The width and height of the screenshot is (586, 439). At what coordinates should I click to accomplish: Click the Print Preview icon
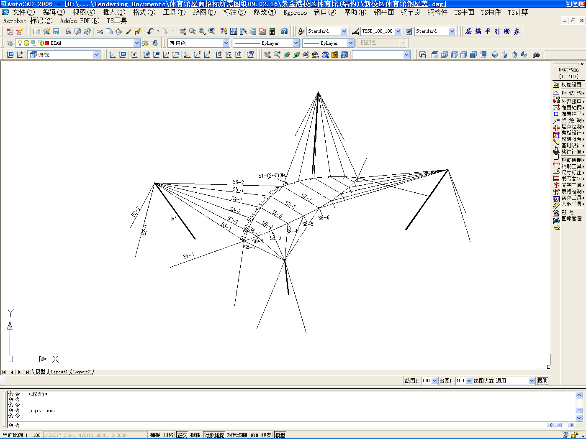pos(78,31)
